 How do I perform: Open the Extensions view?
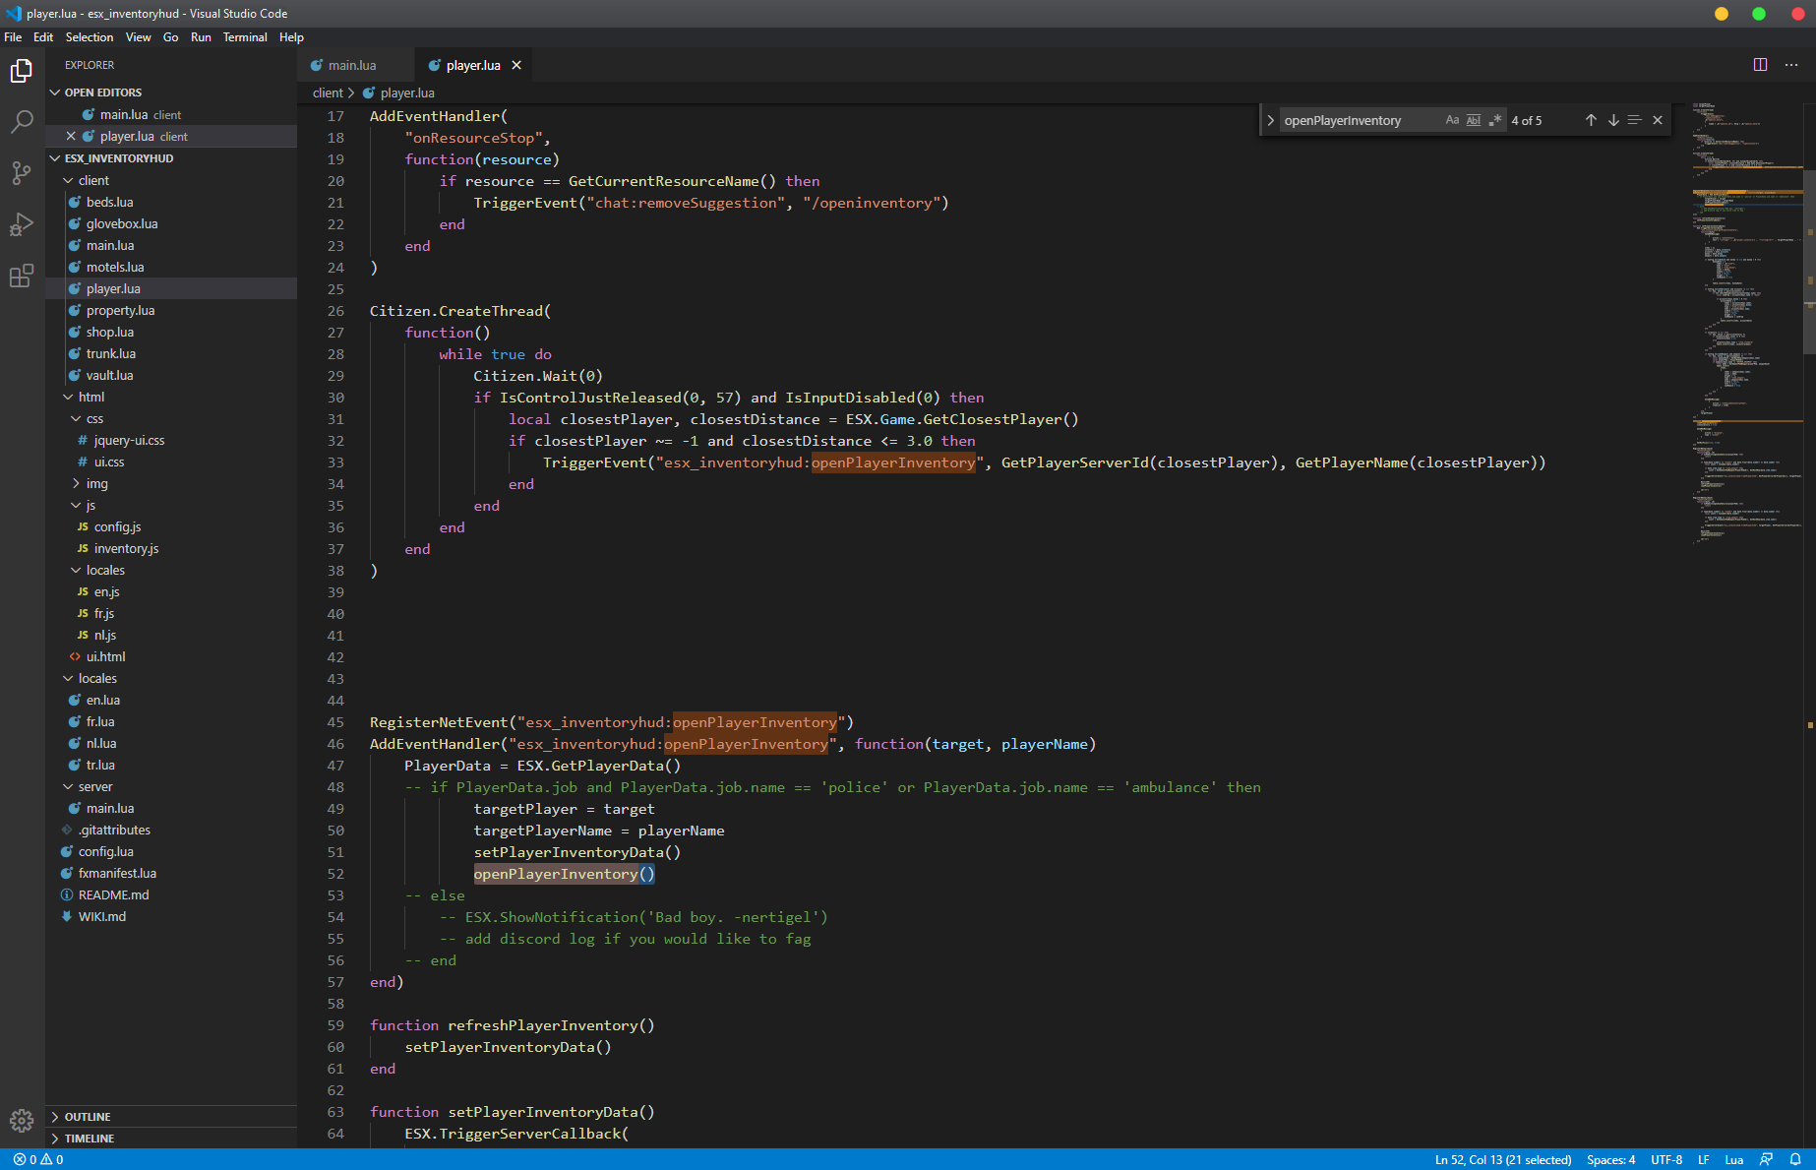pyautogui.click(x=21, y=277)
